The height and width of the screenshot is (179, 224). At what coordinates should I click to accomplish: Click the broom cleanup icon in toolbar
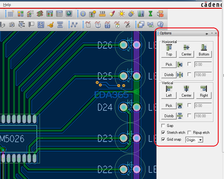[x=112, y=14]
